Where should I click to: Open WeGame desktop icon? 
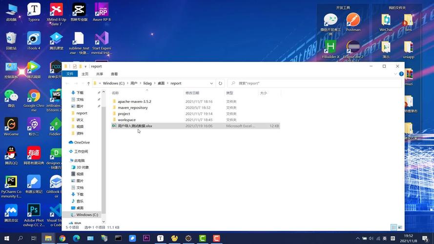click(11, 127)
